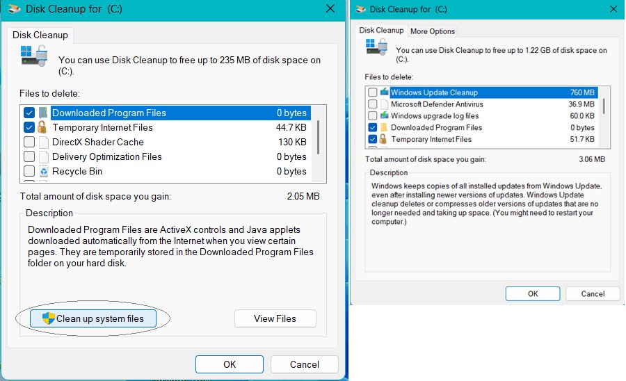
Task: Click the 3.06 MB total gain value
Action: [592, 159]
